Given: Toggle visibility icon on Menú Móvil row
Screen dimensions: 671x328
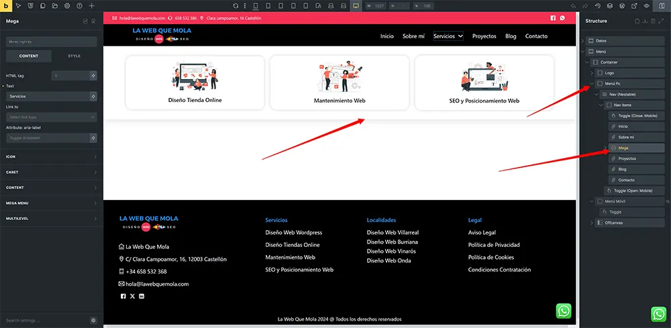Looking at the screenshot, I should (x=666, y=201).
